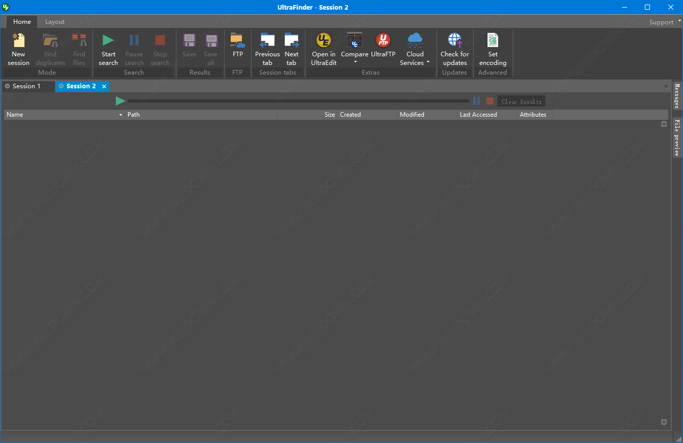Click the Pause search ribbon button
The width and height of the screenshot is (683, 443).
point(134,49)
